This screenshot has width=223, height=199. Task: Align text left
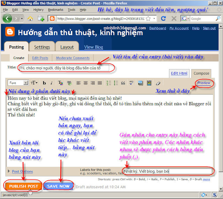(78, 83)
